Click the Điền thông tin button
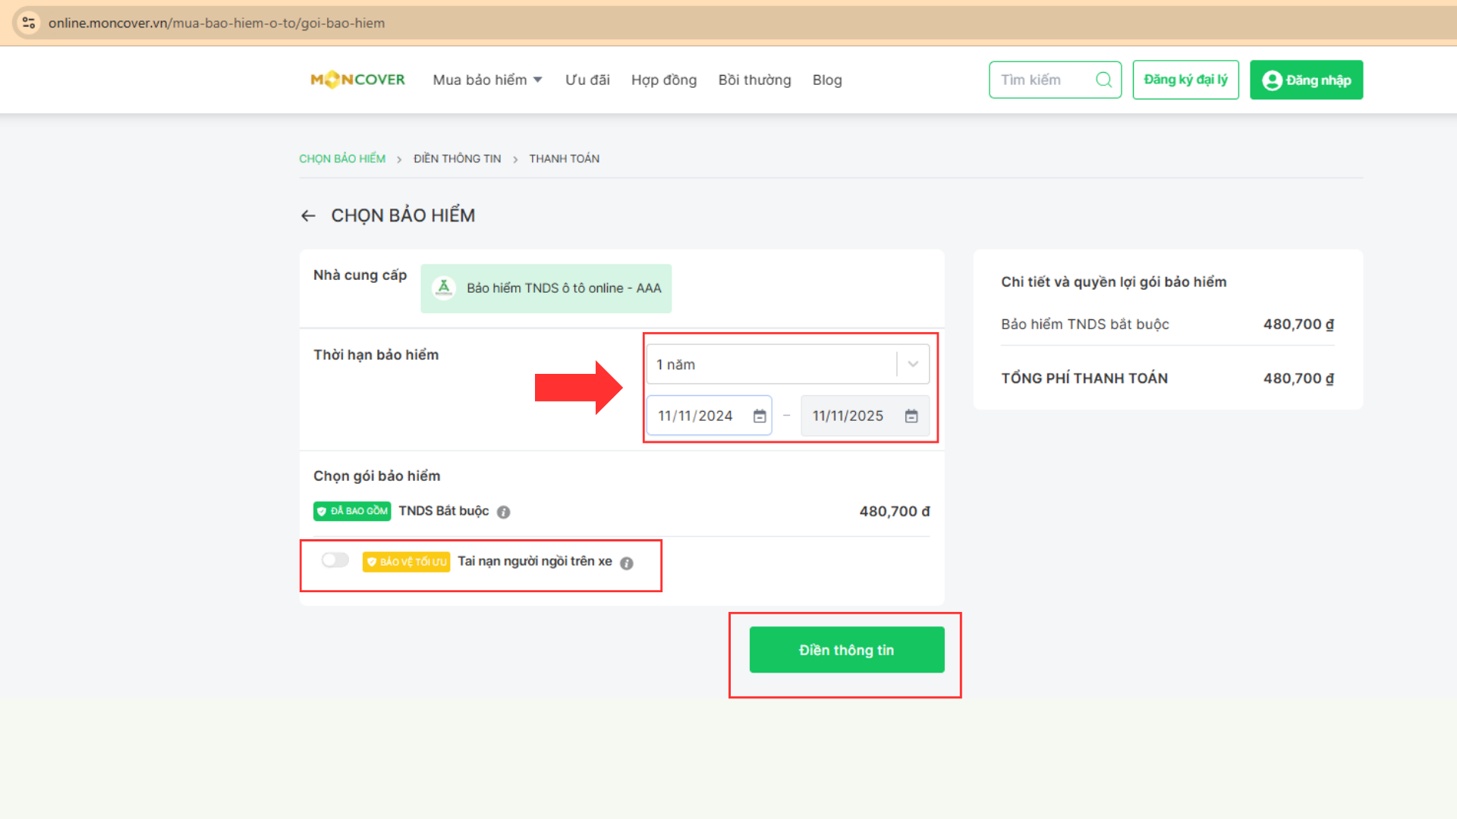 tap(847, 650)
